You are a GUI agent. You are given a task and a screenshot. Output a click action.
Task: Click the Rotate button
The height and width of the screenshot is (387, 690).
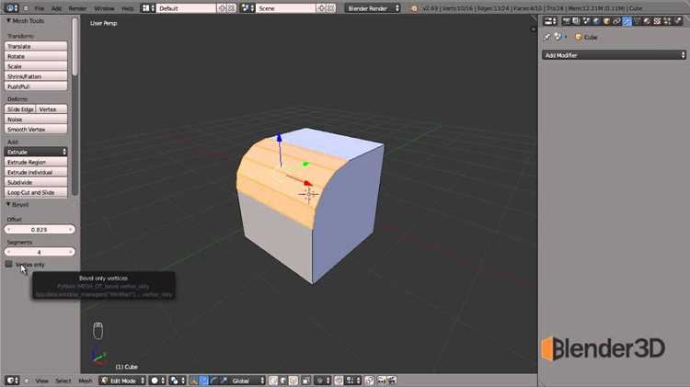point(36,56)
